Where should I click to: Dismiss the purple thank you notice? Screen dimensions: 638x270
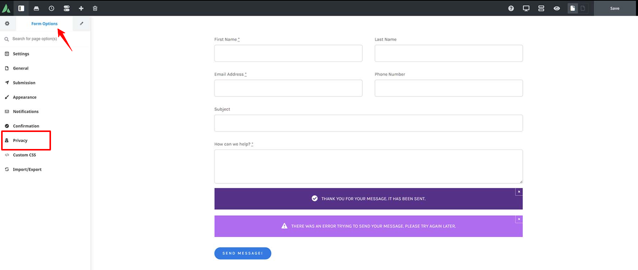click(519, 192)
